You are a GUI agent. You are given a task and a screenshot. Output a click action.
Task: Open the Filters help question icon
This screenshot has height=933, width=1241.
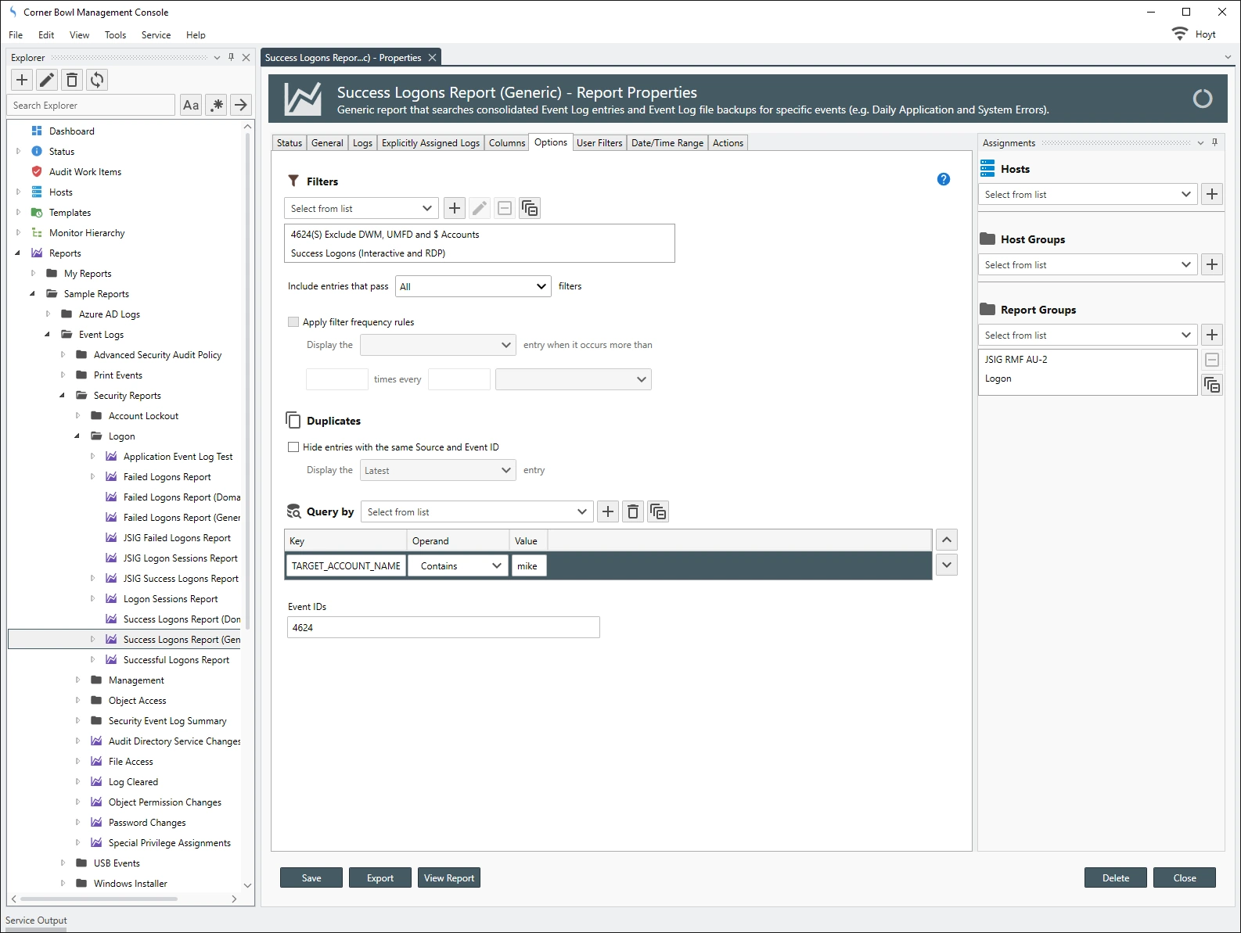pyautogui.click(x=944, y=179)
